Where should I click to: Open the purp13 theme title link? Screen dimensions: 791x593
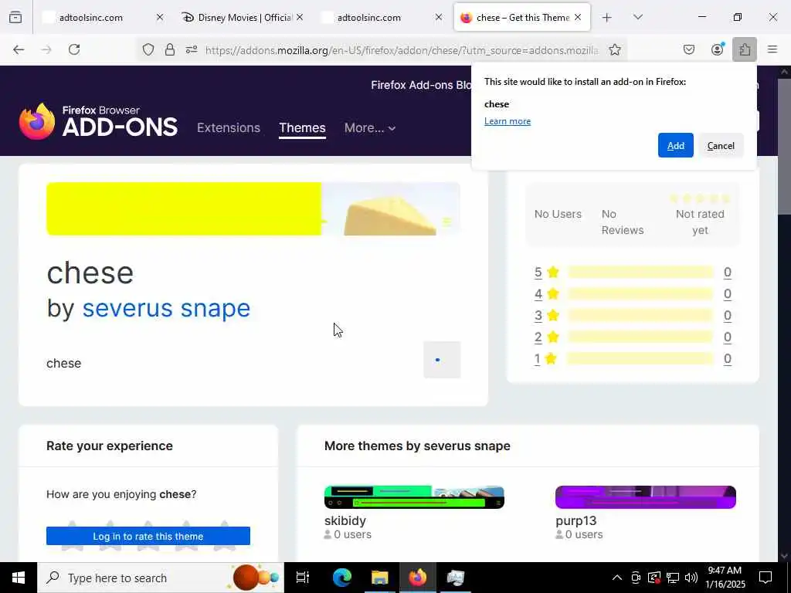[x=575, y=520]
